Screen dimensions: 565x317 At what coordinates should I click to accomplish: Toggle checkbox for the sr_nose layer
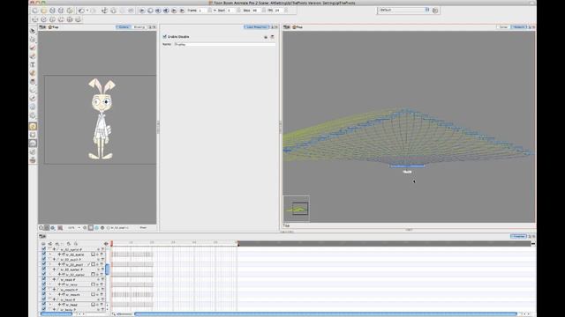point(43,284)
